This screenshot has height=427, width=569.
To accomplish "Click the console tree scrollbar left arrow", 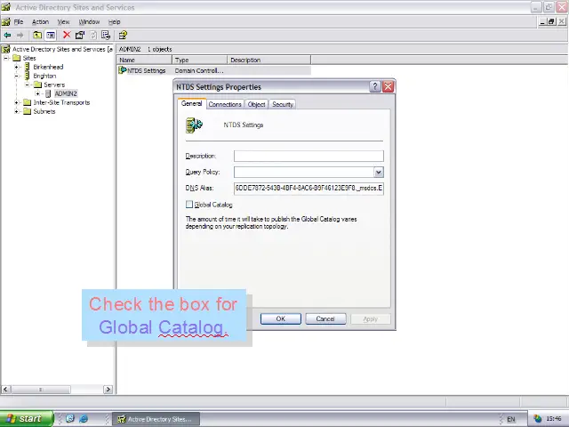I will click(x=5, y=390).
